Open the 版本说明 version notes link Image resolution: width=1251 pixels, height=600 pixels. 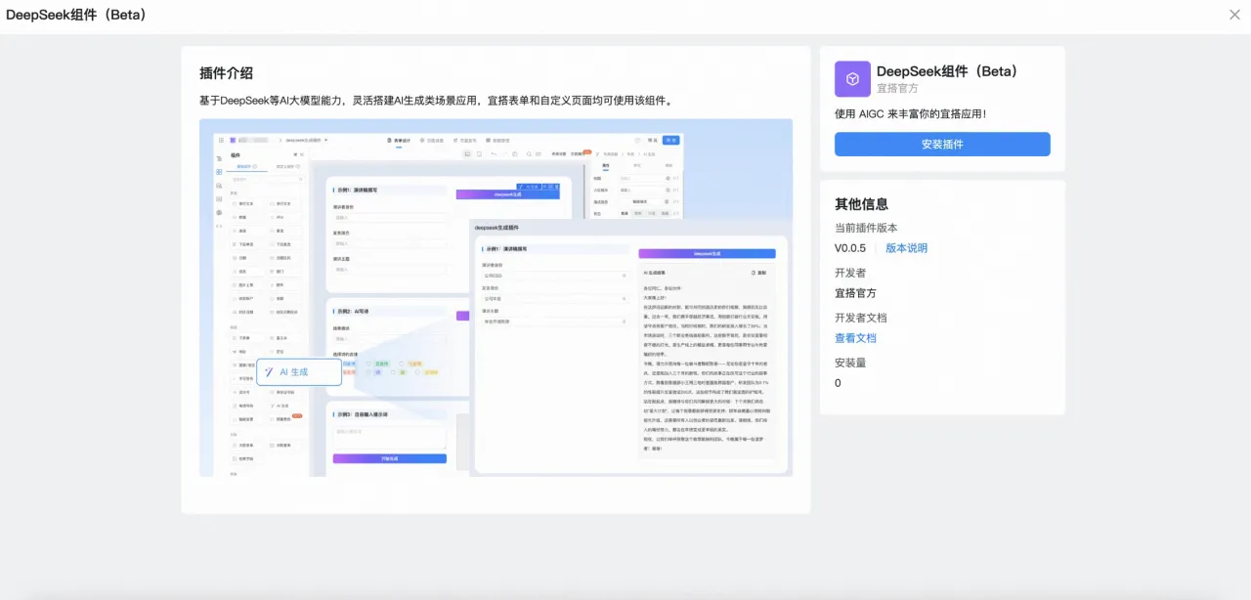point(906,248)
